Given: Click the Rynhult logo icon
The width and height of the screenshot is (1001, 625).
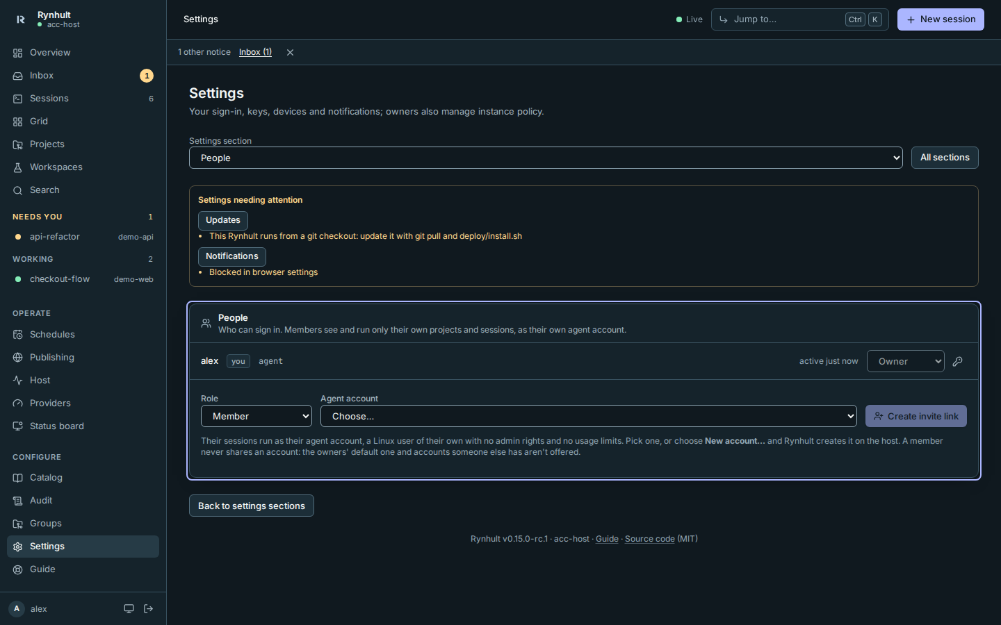Looking at the screenshot, I should [20, 19].
